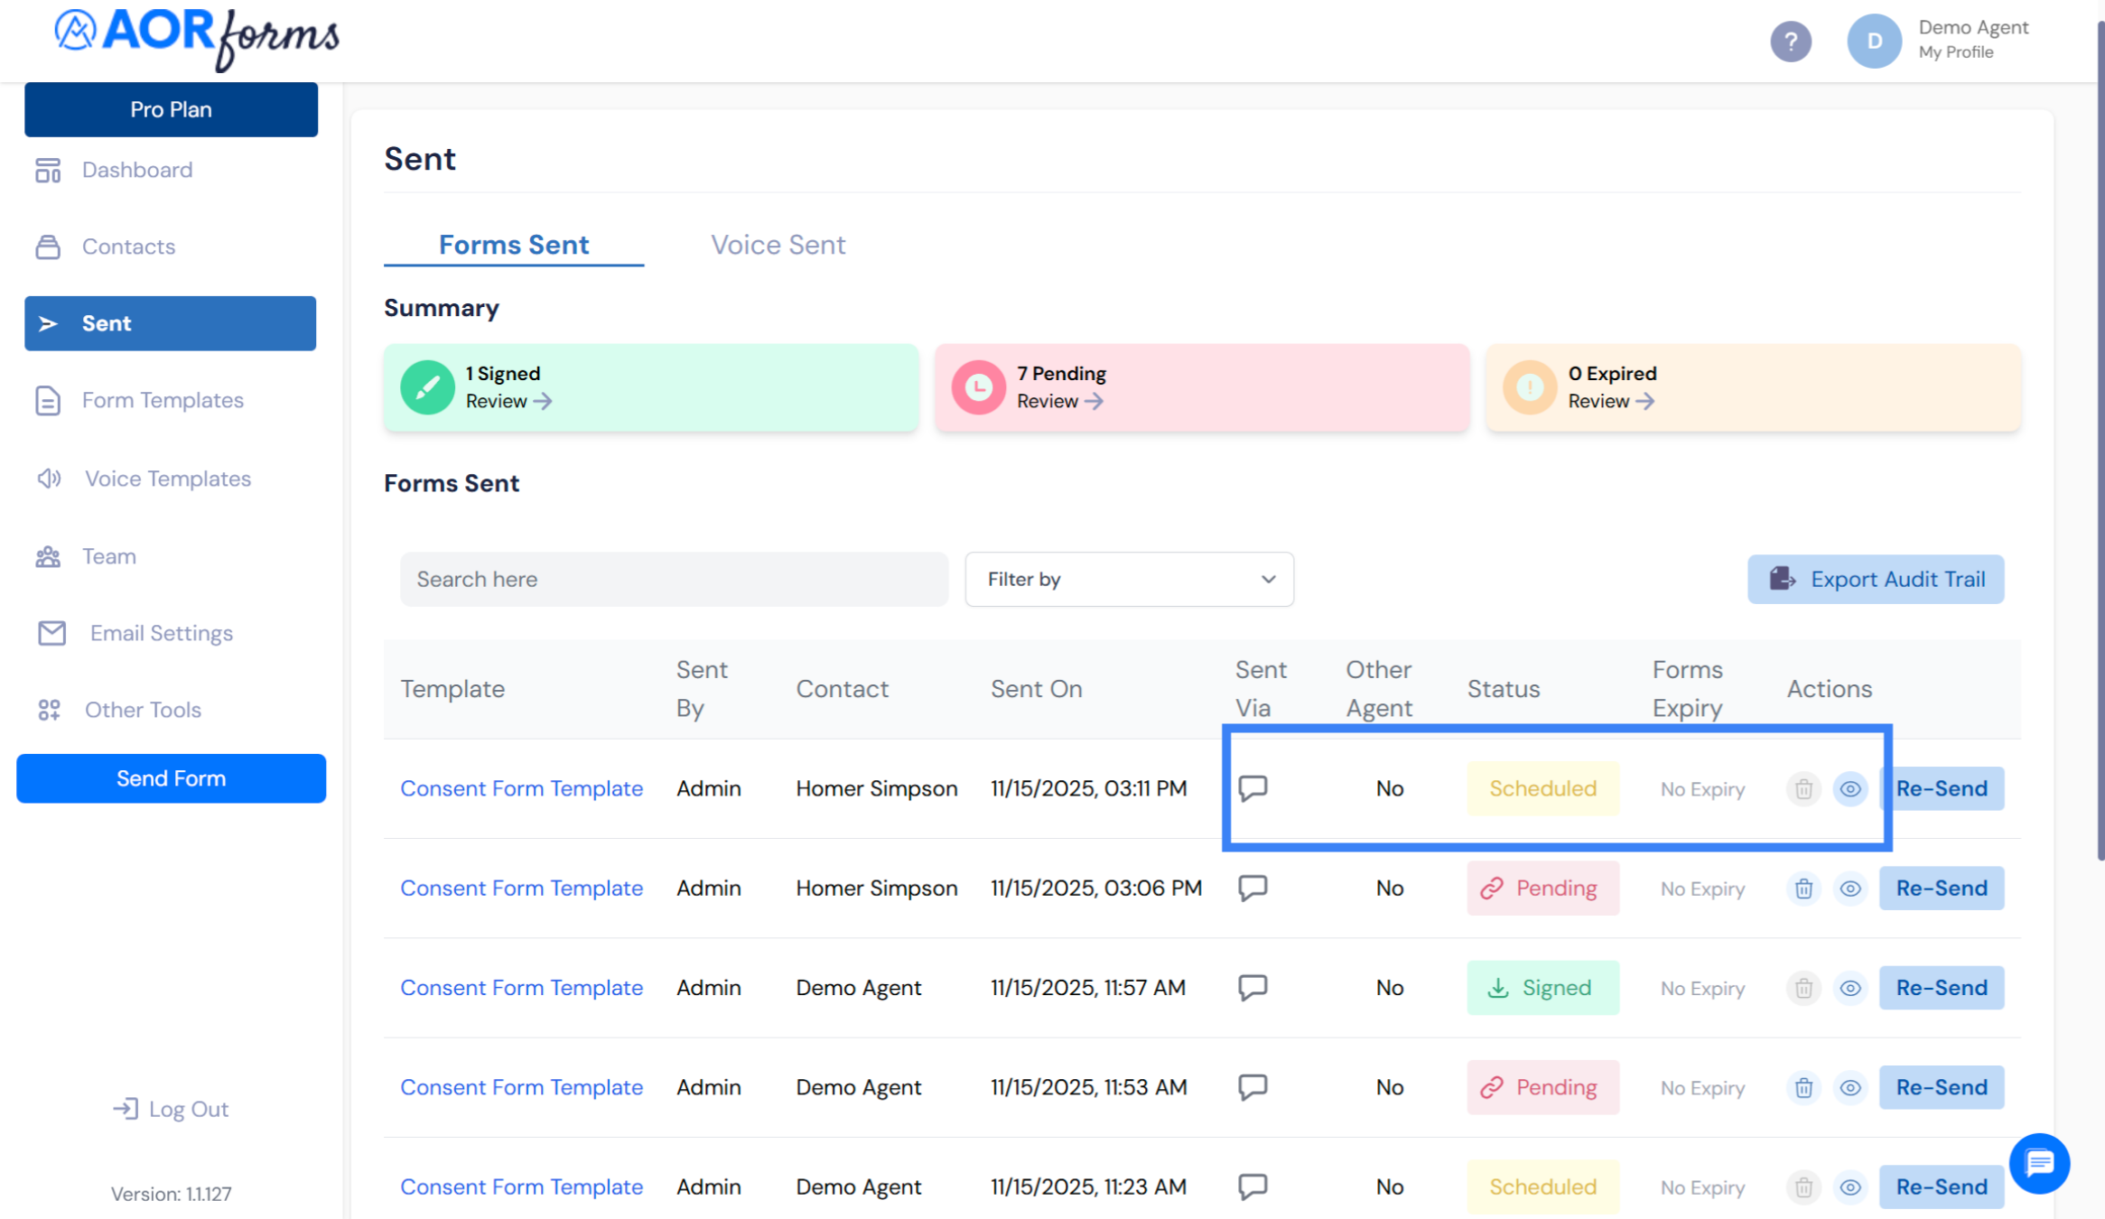Click eye icon for the 03:06 PM form
2105x1219 pixels.
tap(1849, 889)
